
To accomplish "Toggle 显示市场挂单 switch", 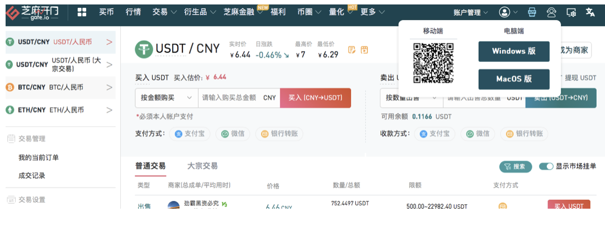I will 546,167.
